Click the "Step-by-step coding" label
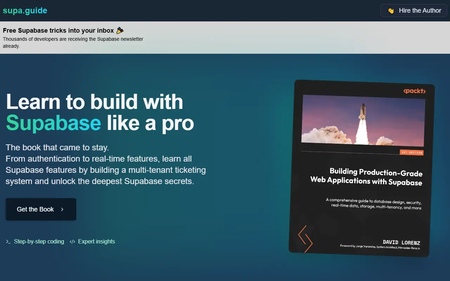The image size is (450, 281). [39, 242]
